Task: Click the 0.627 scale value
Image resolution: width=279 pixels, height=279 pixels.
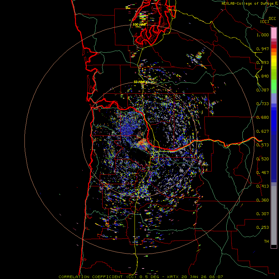Action: coord(263,131)
